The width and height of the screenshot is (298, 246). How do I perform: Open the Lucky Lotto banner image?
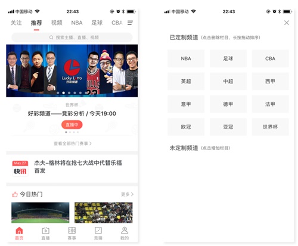tap(72, 71)
